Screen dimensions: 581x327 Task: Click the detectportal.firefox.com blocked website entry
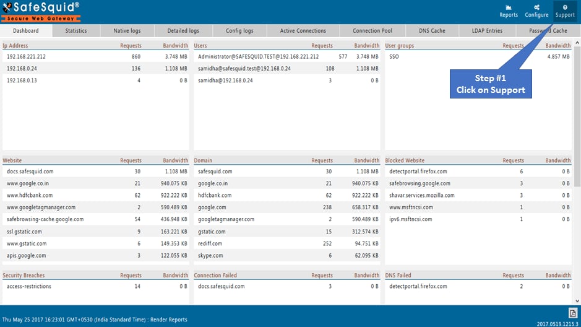[x=418, y=172]
